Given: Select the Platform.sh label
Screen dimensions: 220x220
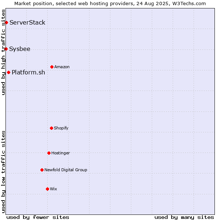Looking at the screenshot, I should pos(28,73).
